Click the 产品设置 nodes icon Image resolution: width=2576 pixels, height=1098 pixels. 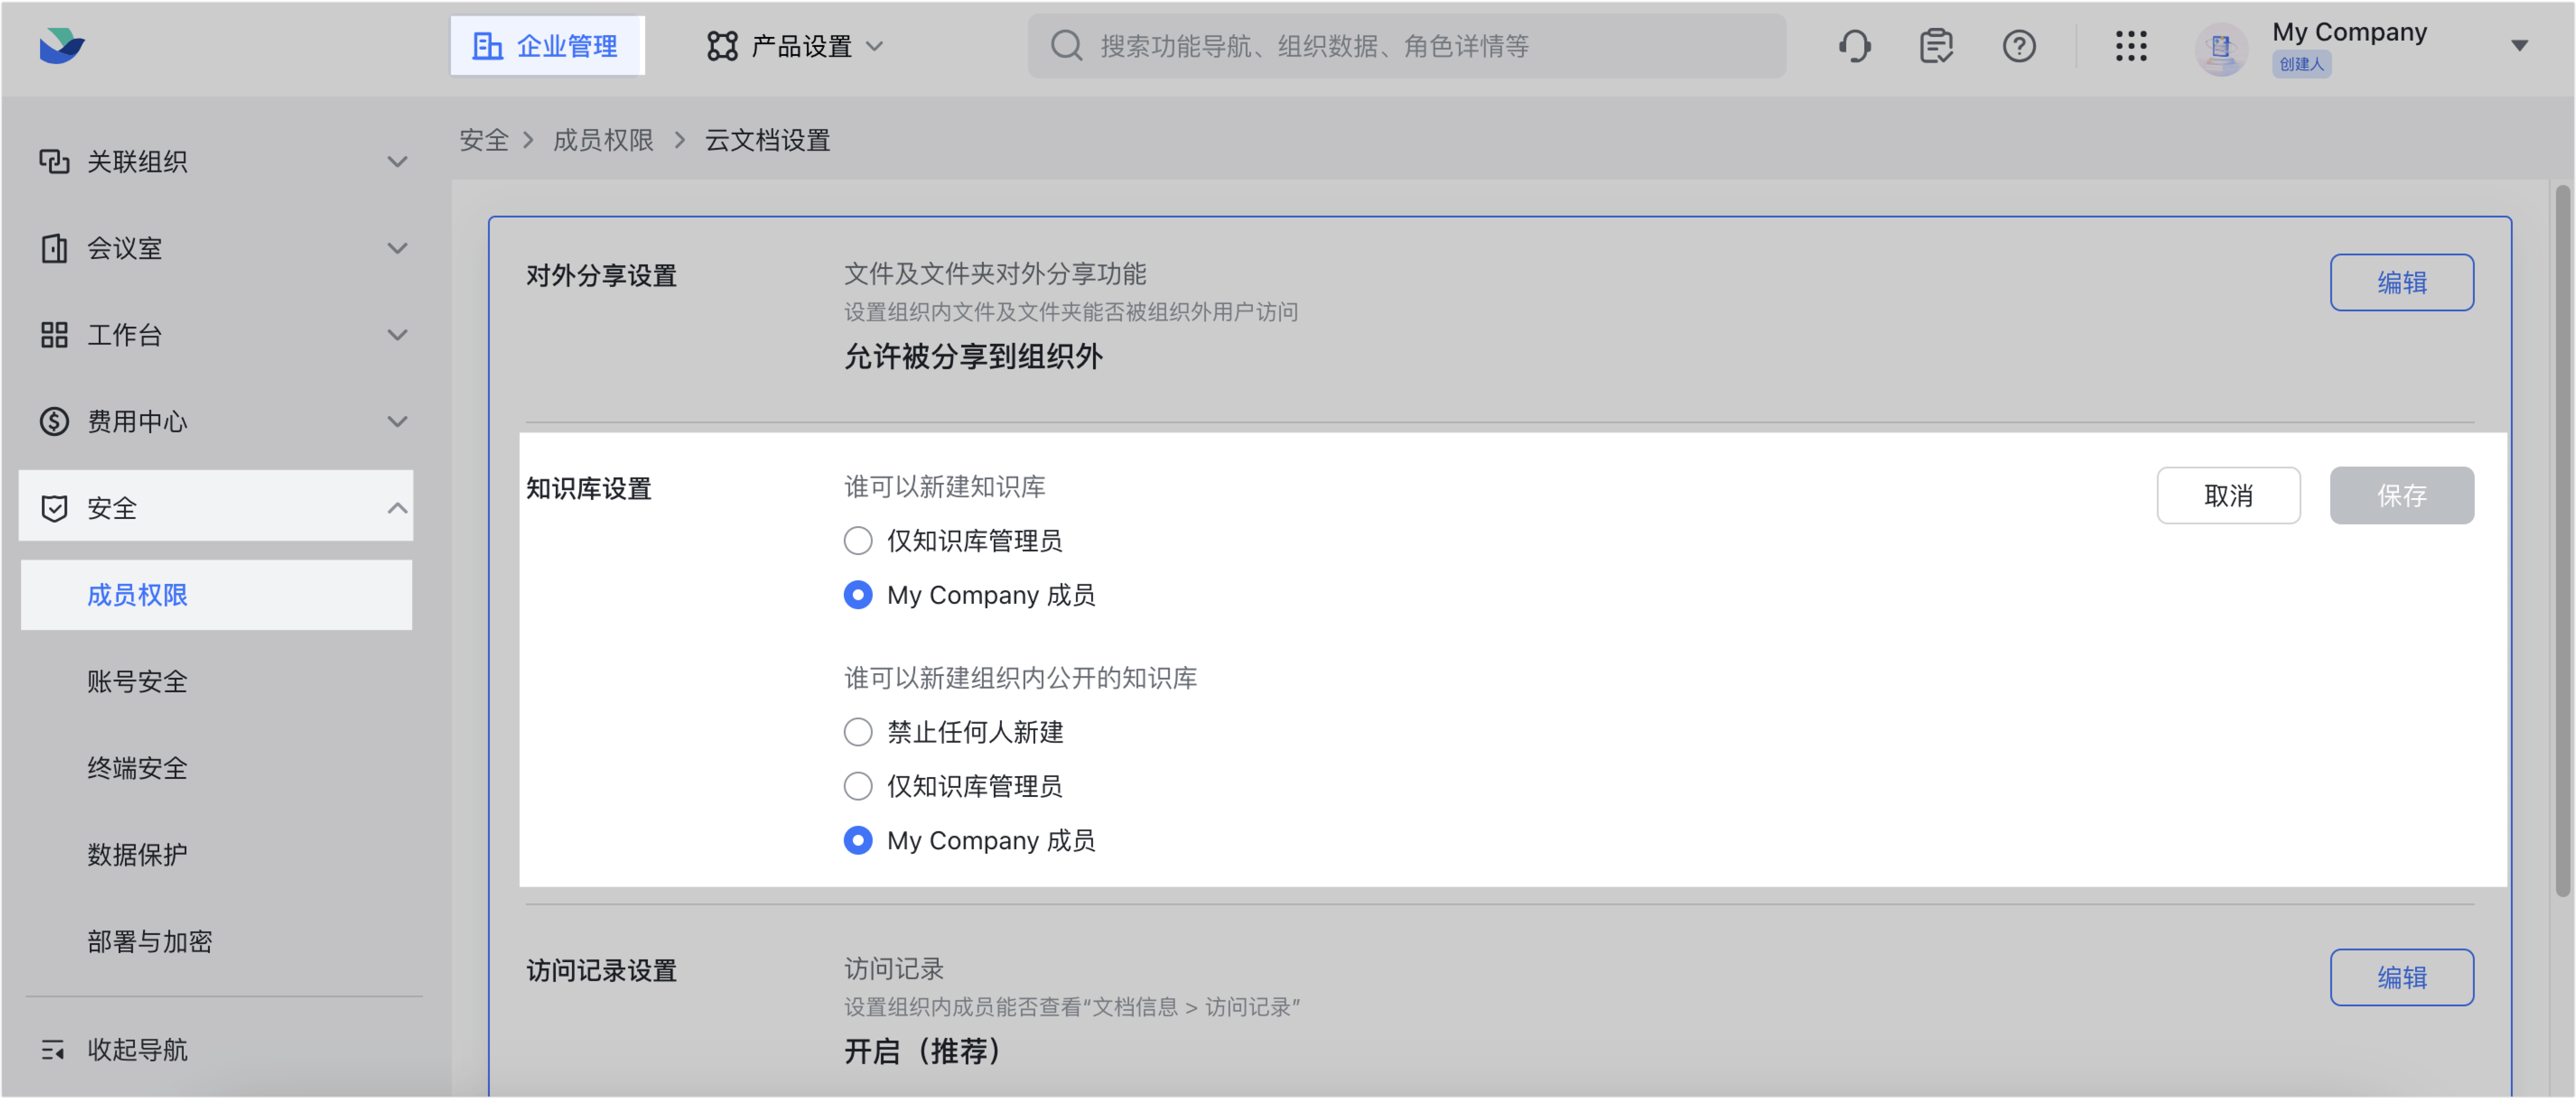pos(722,46)
